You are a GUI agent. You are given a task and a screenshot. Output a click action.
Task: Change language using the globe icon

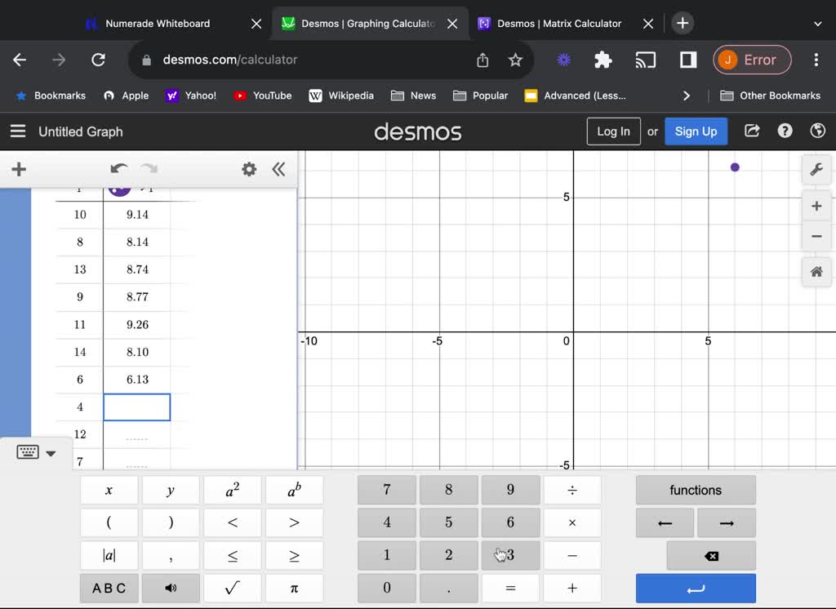pos(817,131)
